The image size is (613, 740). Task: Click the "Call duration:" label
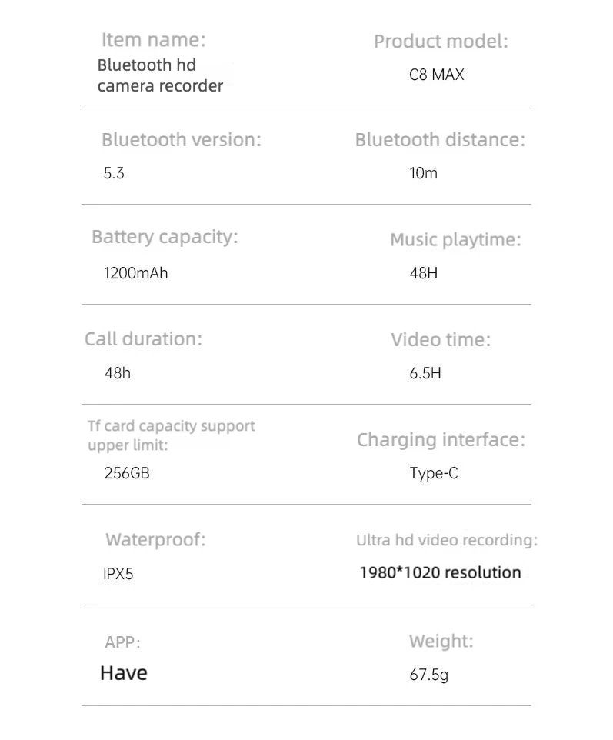[x=143, y=339]
